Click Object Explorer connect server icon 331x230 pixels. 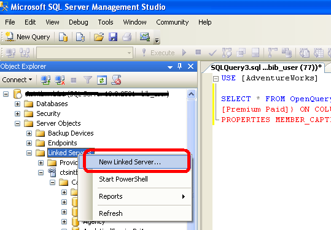[x=45, y=80]
